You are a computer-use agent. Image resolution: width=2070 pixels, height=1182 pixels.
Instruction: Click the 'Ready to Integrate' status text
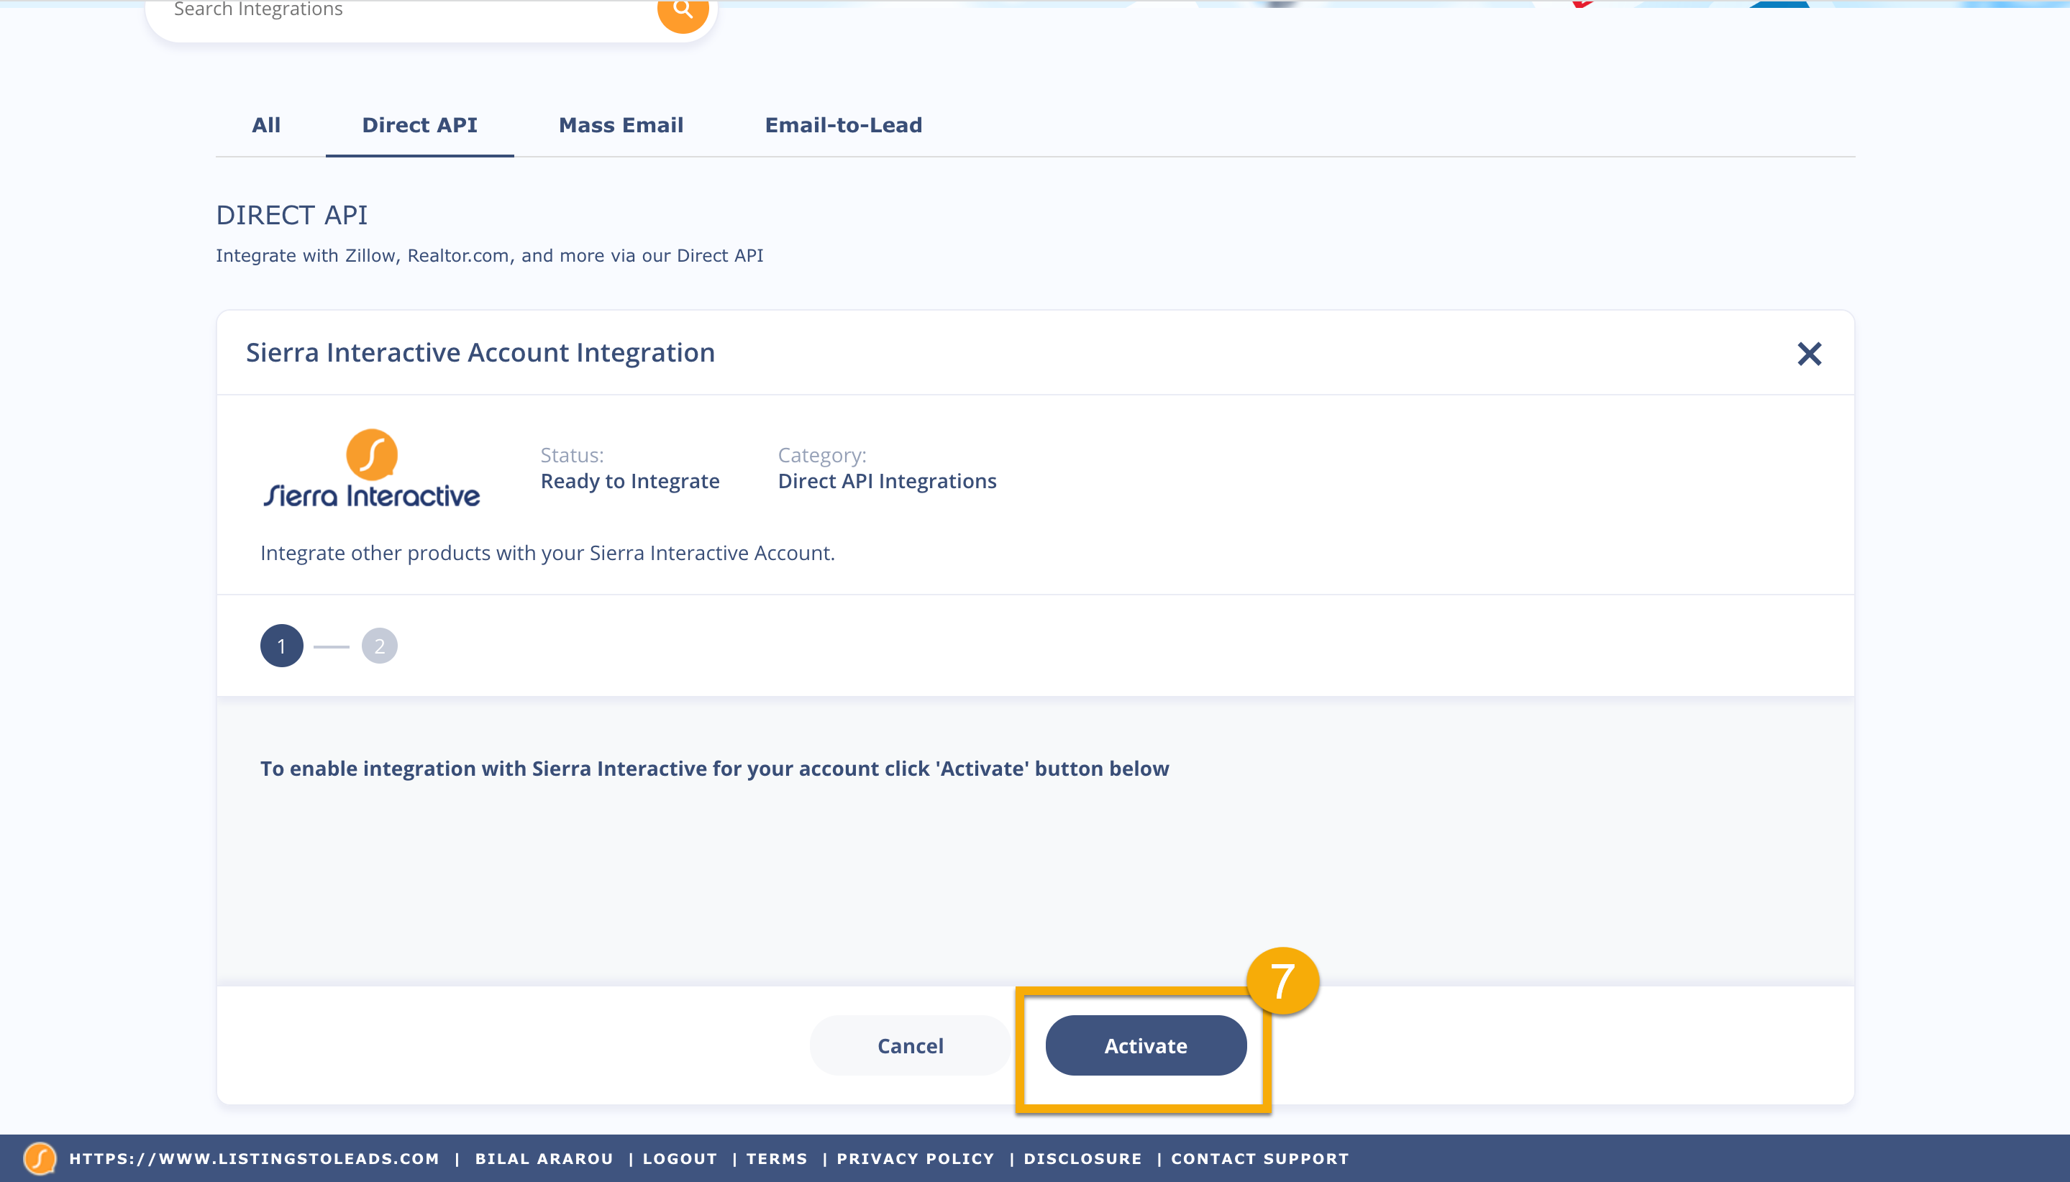(629, 480)
